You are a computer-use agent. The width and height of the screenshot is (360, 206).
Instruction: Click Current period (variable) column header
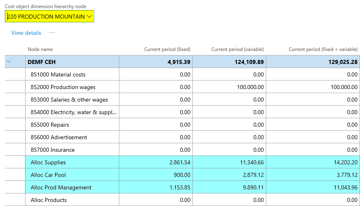(237, 49)
